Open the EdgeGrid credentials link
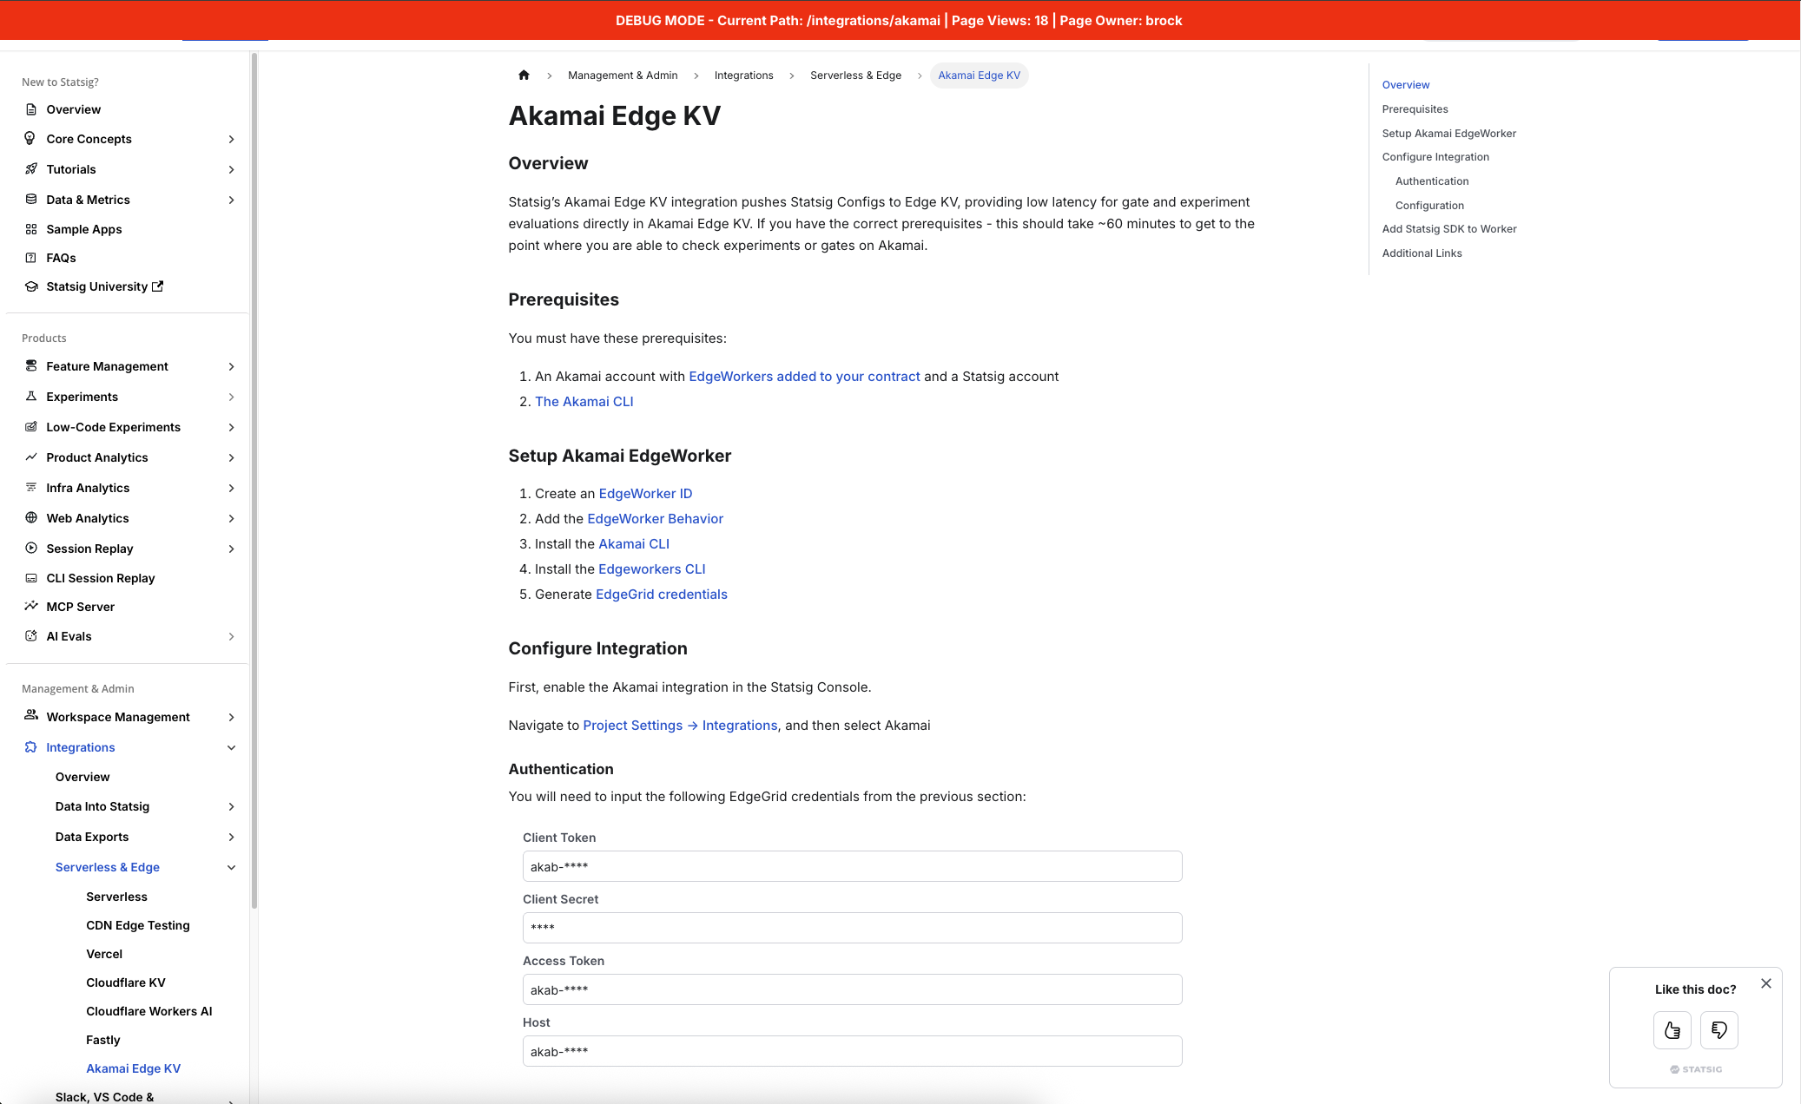Screen dimensions: 1801x1104 click(x=661, y=595)
